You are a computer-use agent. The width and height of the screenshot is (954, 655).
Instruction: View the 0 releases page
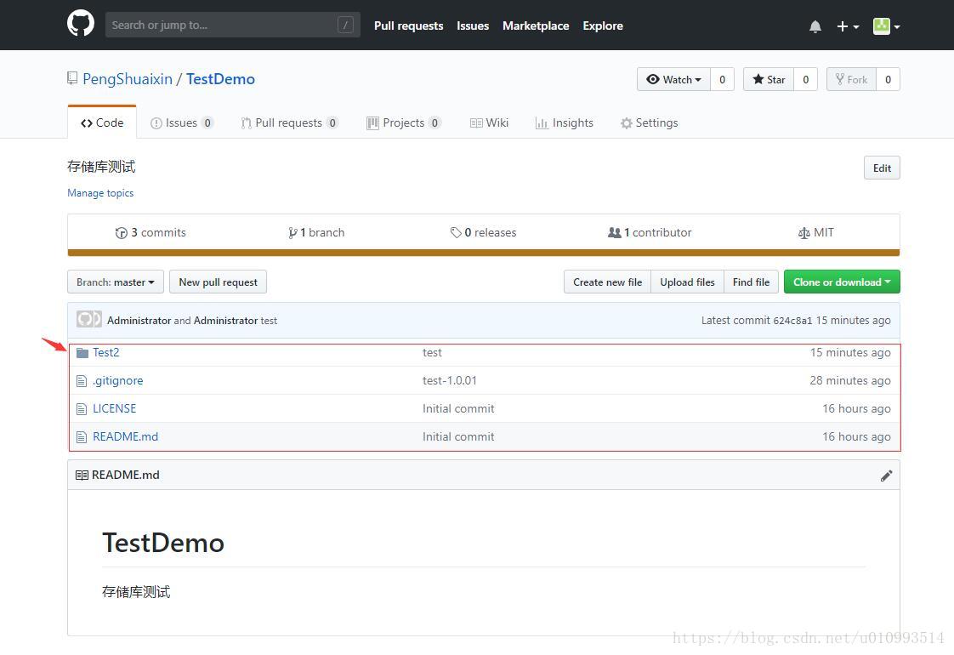tap(483, 232)
